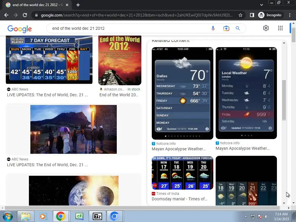
Task: Click the address bar URL
Action: [137, 15]
